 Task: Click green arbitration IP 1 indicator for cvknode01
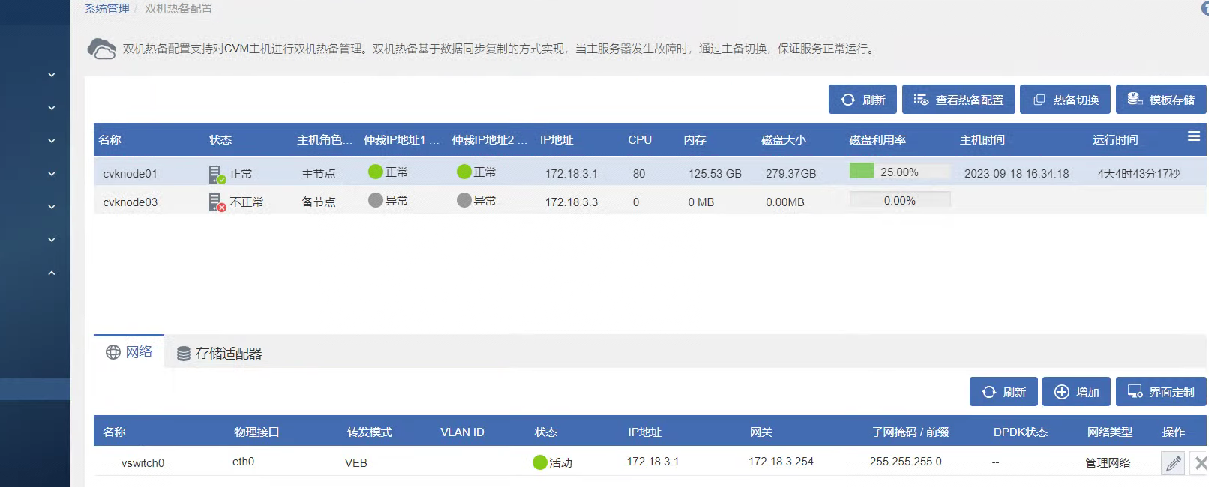click(376, 172)
